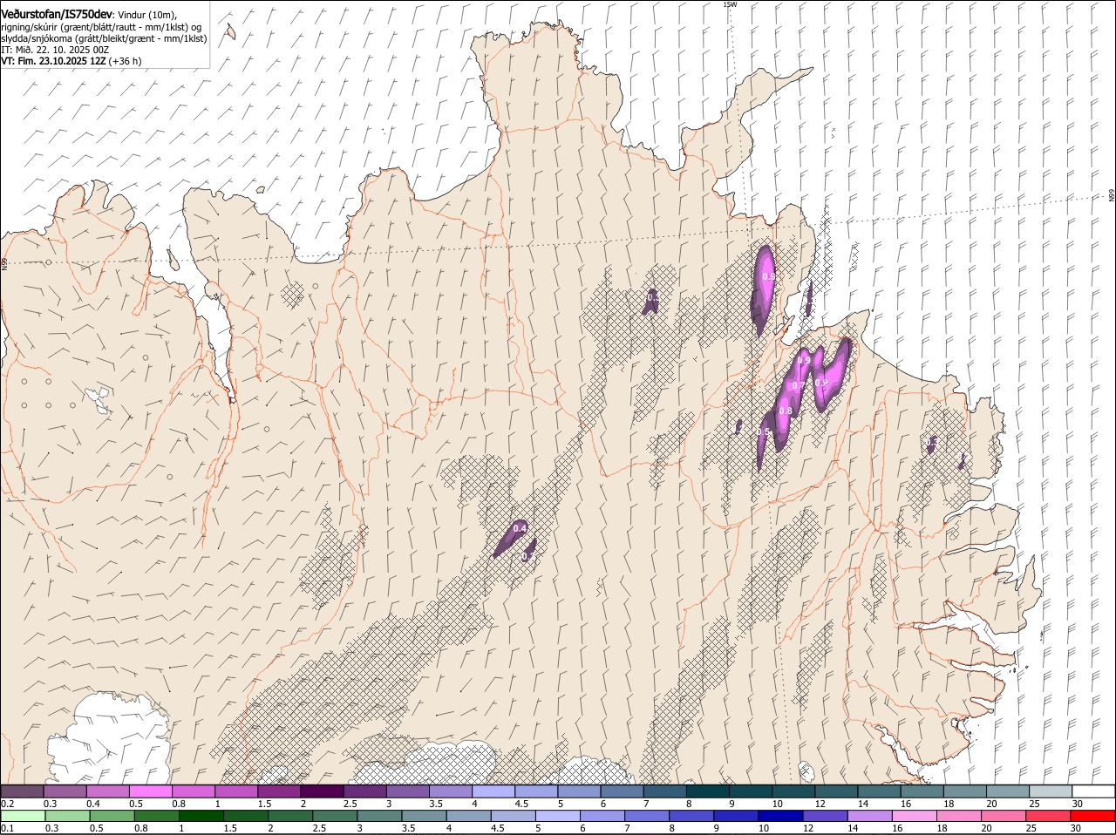1116x835 pixels.
Task: Pick the palest green first swatch, lower rain legend
Action: point(23,816)
